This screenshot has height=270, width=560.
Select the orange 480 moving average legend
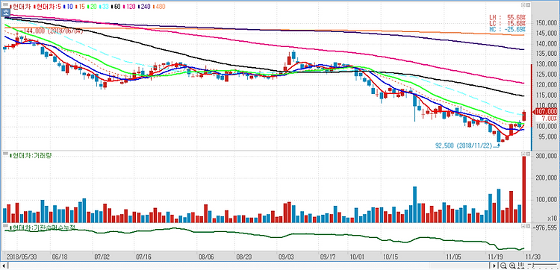pyautogui.click(x=159, y=7)
